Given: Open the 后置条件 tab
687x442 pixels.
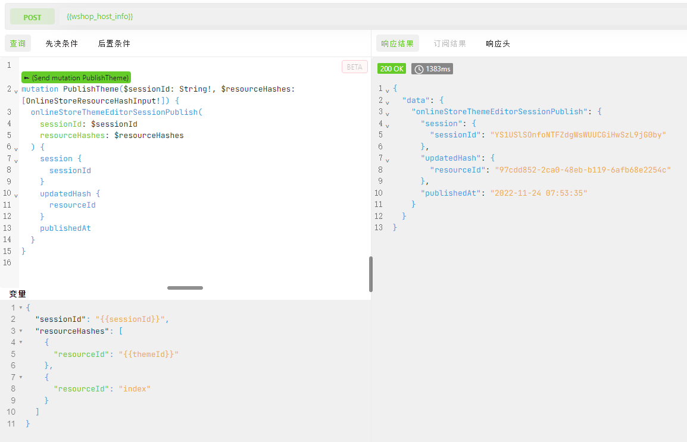Looking at the screenshot, I should point(114,43).
